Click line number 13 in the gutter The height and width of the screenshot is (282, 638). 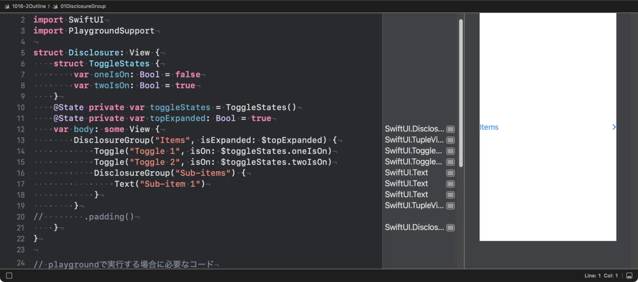click(x=20, y=140)
